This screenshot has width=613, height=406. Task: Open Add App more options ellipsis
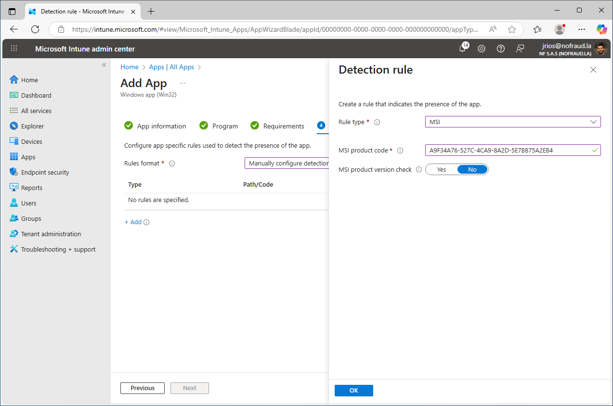click(183, 83)
